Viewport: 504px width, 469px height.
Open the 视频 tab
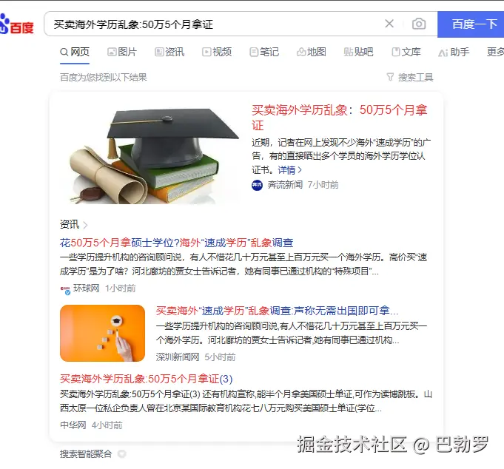[217, 52]
